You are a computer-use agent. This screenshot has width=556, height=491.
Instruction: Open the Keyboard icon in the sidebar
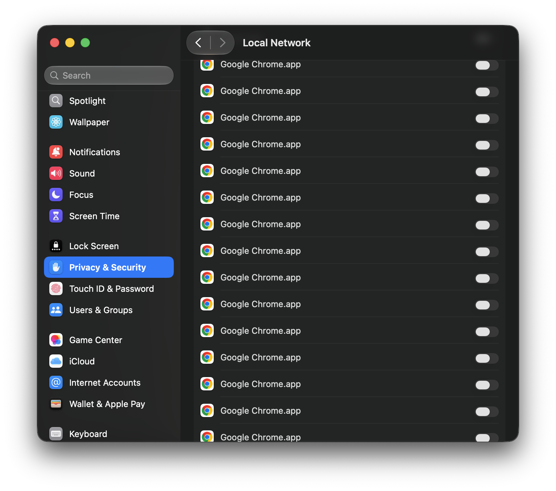56,434
